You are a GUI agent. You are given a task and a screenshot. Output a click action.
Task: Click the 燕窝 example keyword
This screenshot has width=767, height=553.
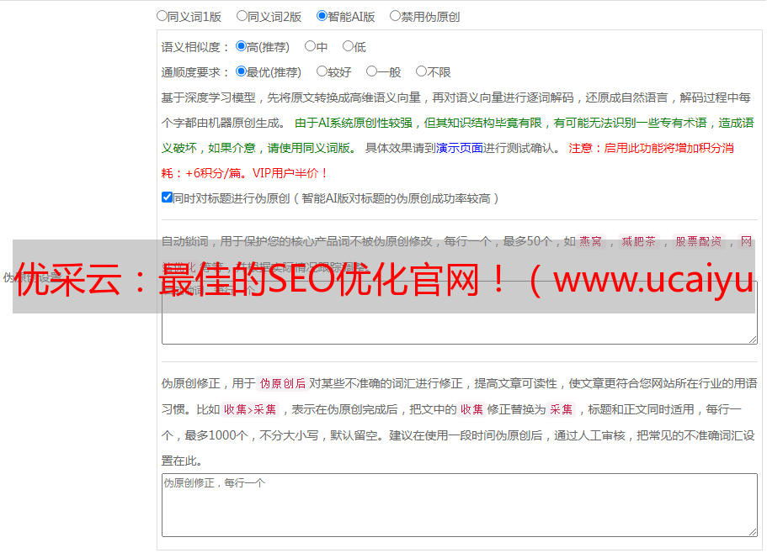pos(590,241)
